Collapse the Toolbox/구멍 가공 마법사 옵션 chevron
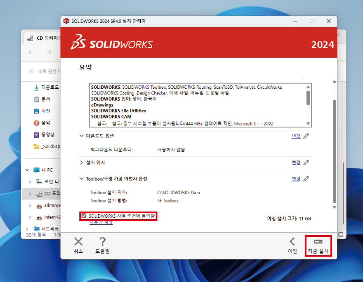This screenshot has height=282, width=363. pyautogui.click(x=81, y=178)
